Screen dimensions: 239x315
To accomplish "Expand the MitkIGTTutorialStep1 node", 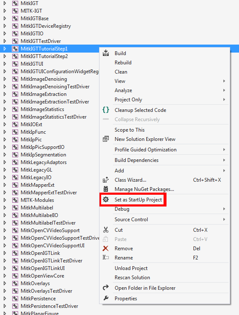I will pyautogui.click(x=5, y=49).
